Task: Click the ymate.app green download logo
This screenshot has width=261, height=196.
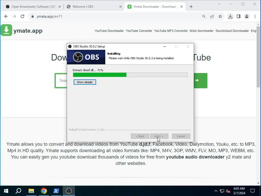Action: click(6, 30)
